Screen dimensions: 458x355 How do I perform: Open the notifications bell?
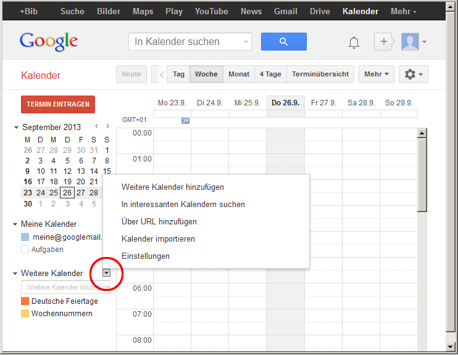click(x=354, y=42)
